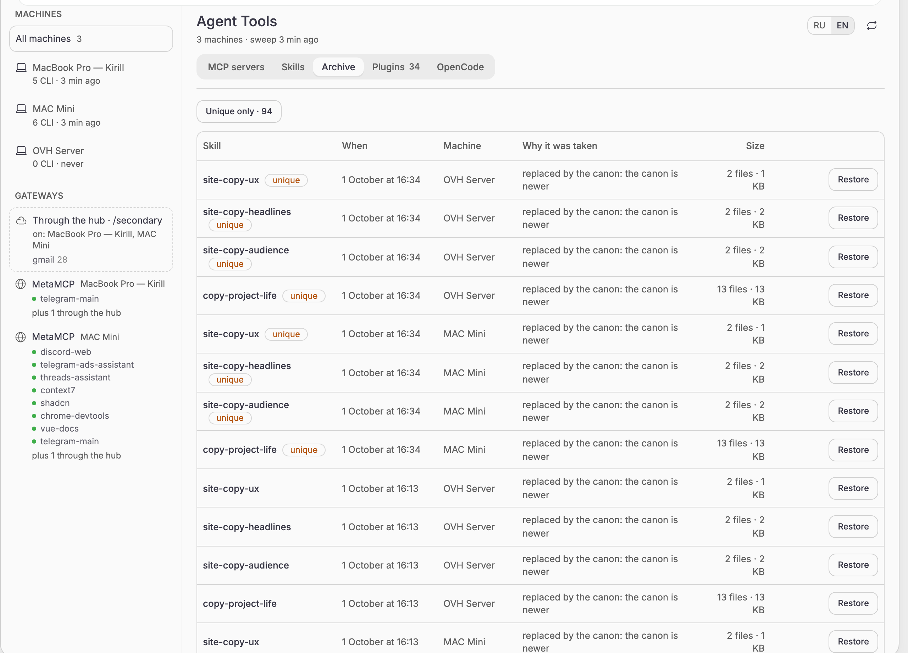Switch language to EN
Viewport: 908px width, 653px height.
click(842, 26)
